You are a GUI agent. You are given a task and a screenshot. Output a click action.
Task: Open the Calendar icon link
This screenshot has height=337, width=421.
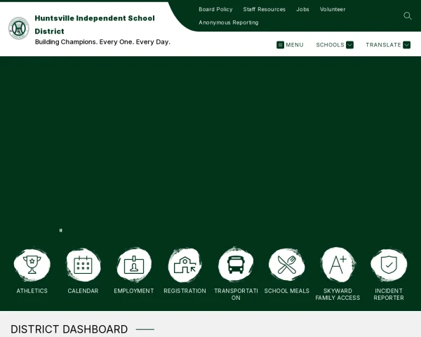pos(83,265)
